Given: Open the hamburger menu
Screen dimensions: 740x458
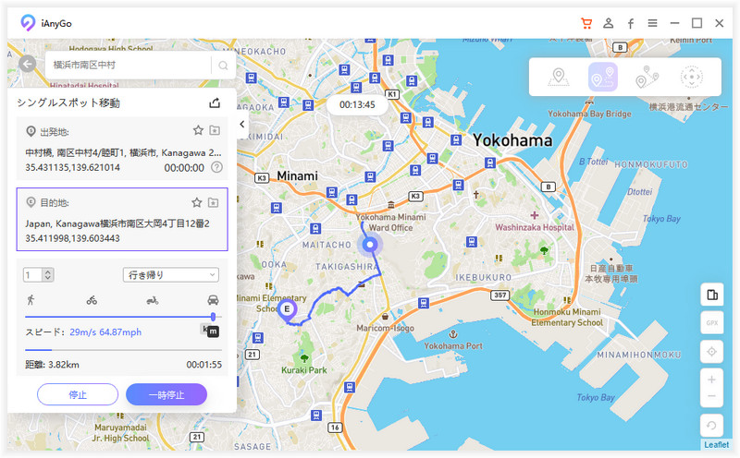Looking at the screenshot, I should 652,23.
